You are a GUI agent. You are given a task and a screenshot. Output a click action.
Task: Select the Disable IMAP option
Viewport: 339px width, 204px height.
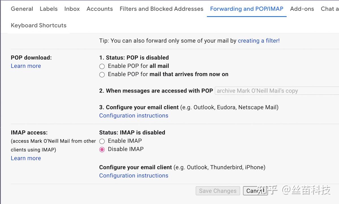pos(102,149)
